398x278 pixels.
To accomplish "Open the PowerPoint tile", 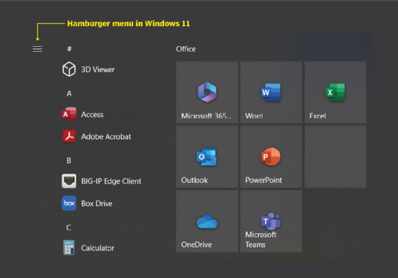I will coord(271,157).
